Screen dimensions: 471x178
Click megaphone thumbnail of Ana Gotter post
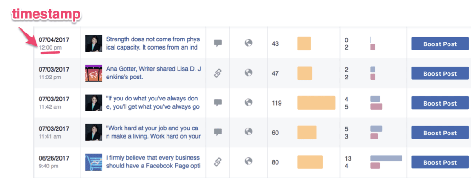click(x=93, y=73)
